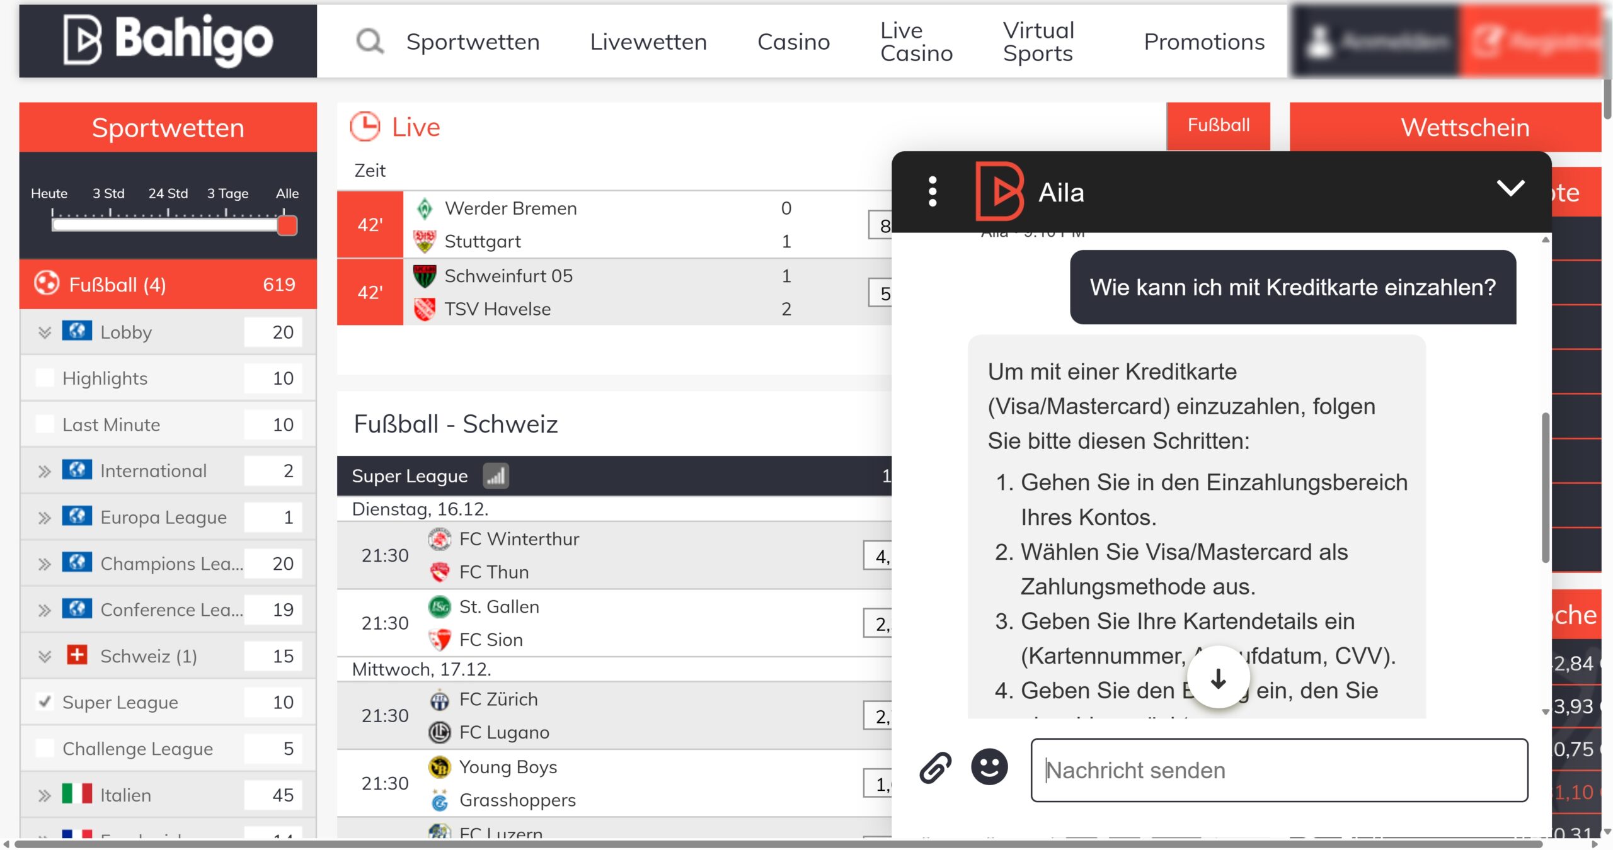
Task: Expand the Italien league list
Action: 44,795
